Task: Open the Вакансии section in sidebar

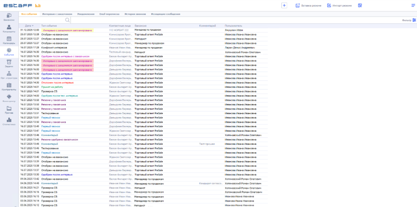Action: click(9, 17)
